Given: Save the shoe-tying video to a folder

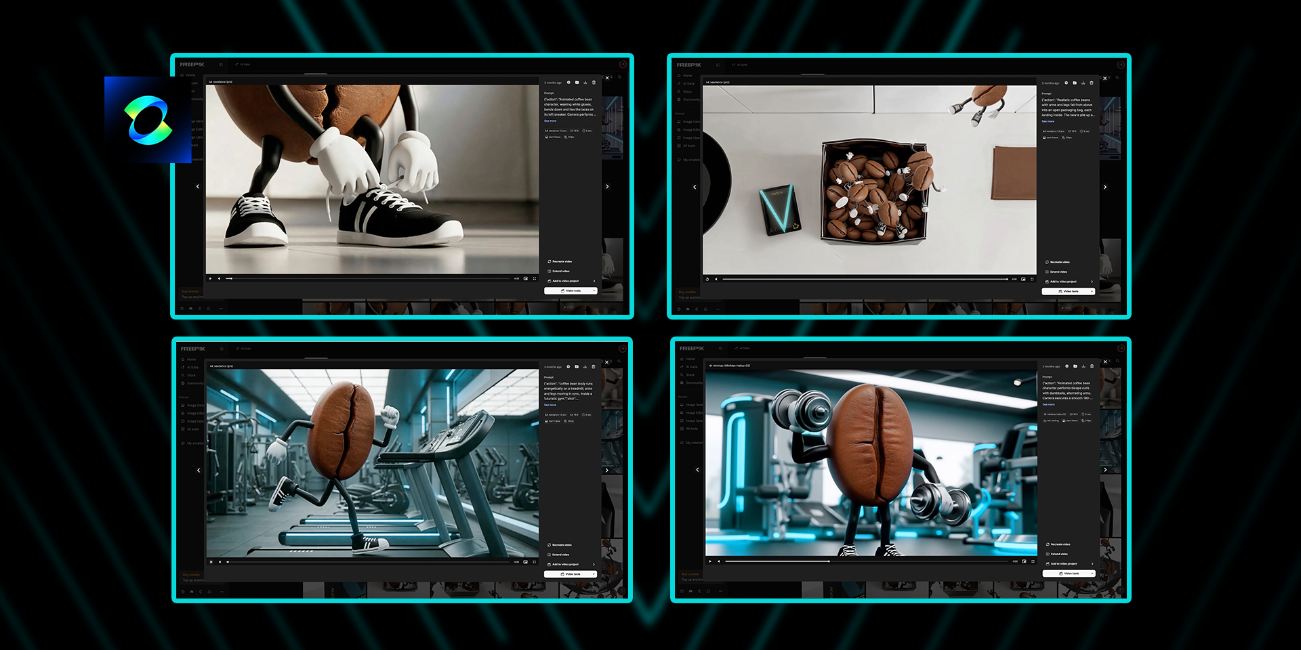Looking at the screenshot, I should (577, 83).
